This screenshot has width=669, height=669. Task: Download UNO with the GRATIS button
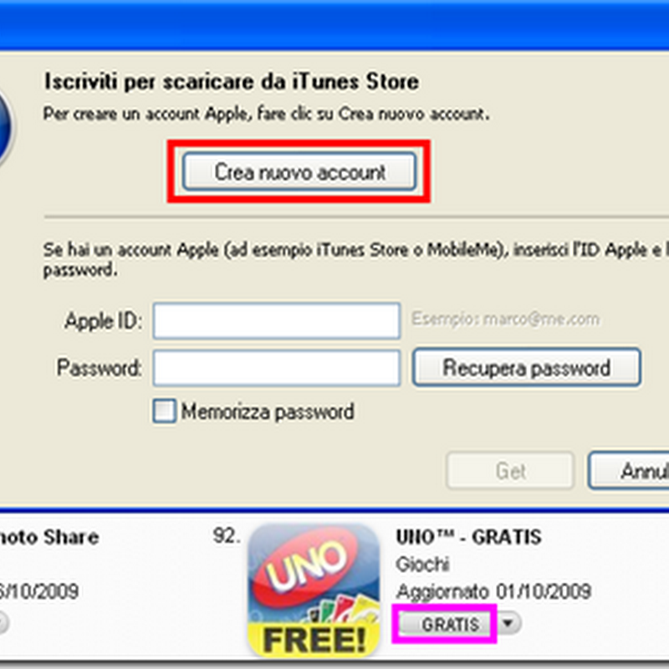447,624
